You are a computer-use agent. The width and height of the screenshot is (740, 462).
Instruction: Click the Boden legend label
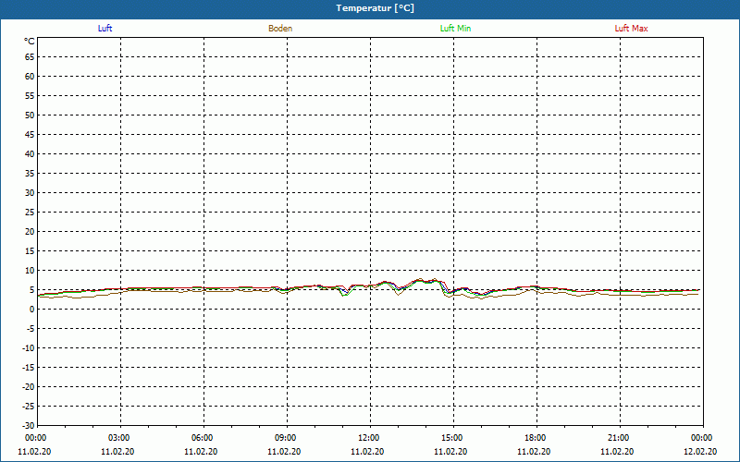click(280, 29)
